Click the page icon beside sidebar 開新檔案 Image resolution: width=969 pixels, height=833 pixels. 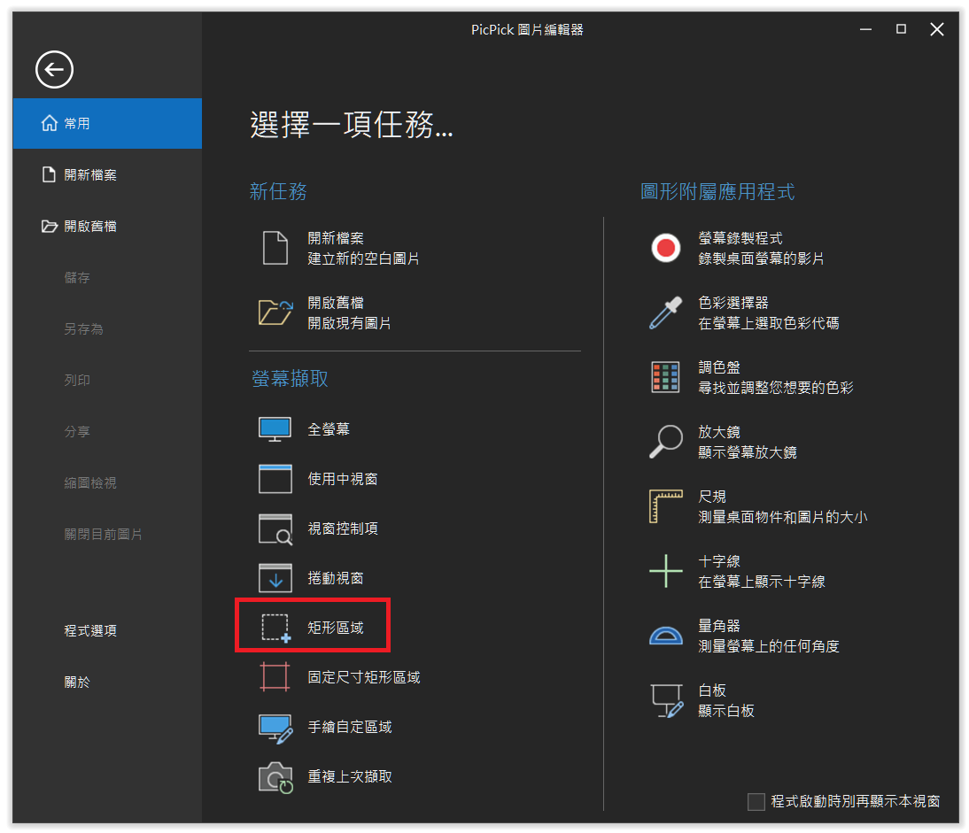point(49,174)
